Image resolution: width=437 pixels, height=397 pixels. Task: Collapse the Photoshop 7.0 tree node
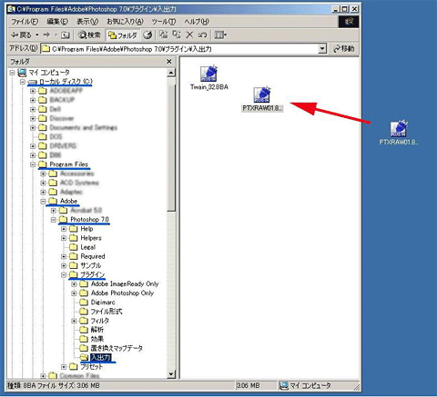[54, 220]
